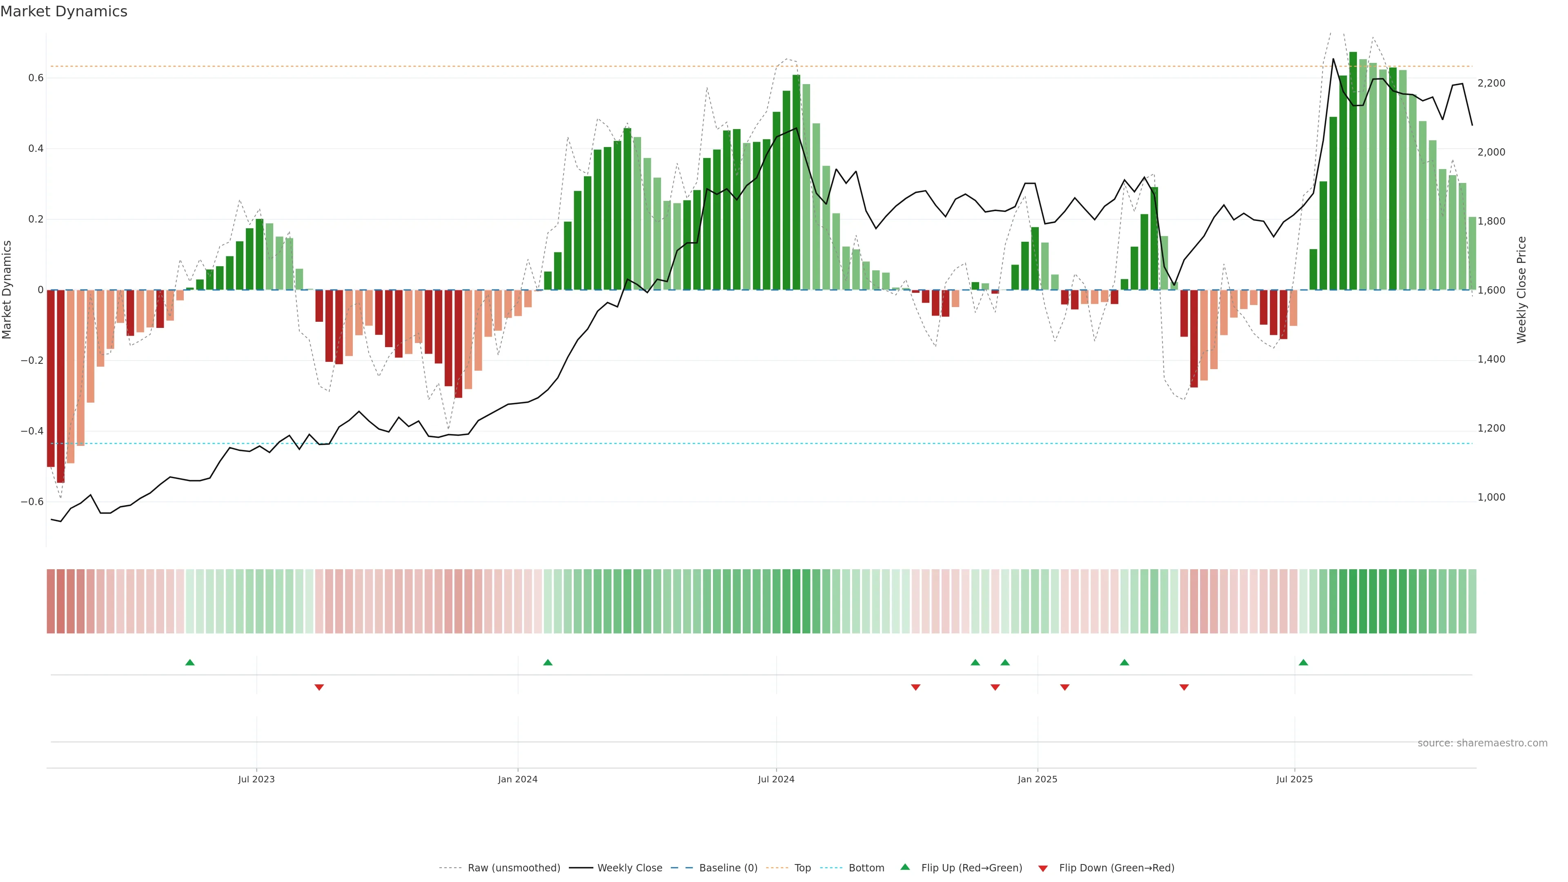
Task: Click the Jan 2025 x-axis label
Action: pyautogui.click(x=1037, y=779)
